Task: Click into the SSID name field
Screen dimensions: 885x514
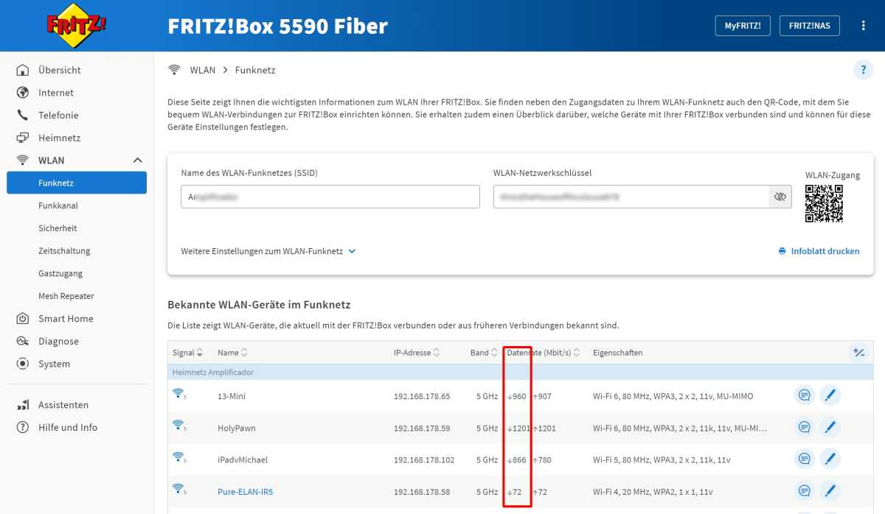Action: pos(330,197)
